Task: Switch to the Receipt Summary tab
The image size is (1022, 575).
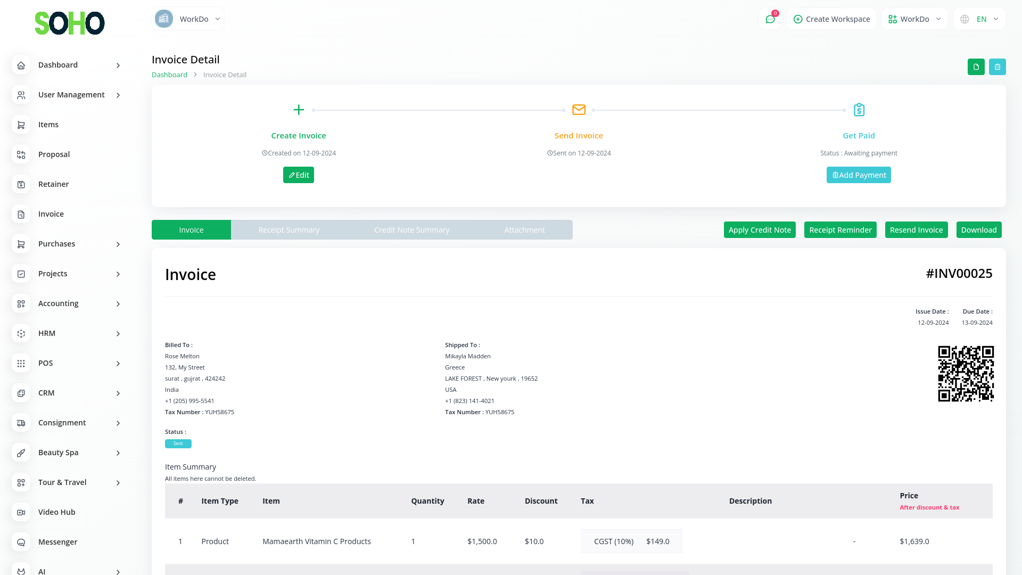Action: pos(289,230)
